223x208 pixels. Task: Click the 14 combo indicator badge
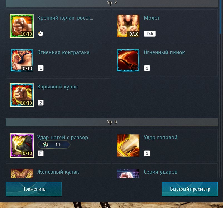tap(54, 144)
